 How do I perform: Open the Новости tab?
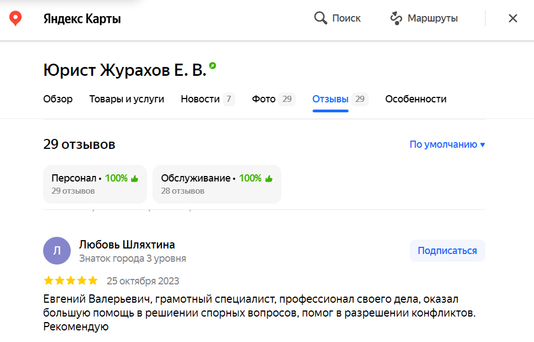pos(200,99)
